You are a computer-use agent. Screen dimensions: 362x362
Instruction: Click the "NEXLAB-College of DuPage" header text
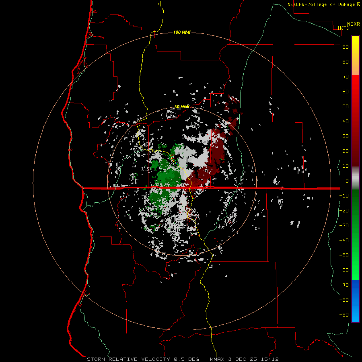(321, 4)
